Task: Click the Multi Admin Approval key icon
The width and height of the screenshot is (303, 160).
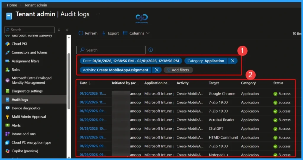Action: (7, 117)
